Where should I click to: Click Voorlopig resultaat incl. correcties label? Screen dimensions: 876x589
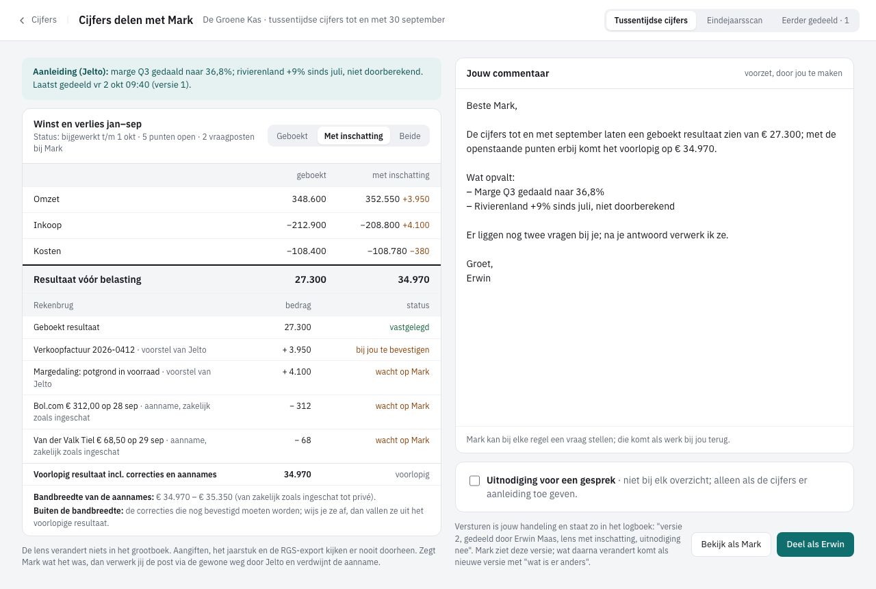coord(125,475)
